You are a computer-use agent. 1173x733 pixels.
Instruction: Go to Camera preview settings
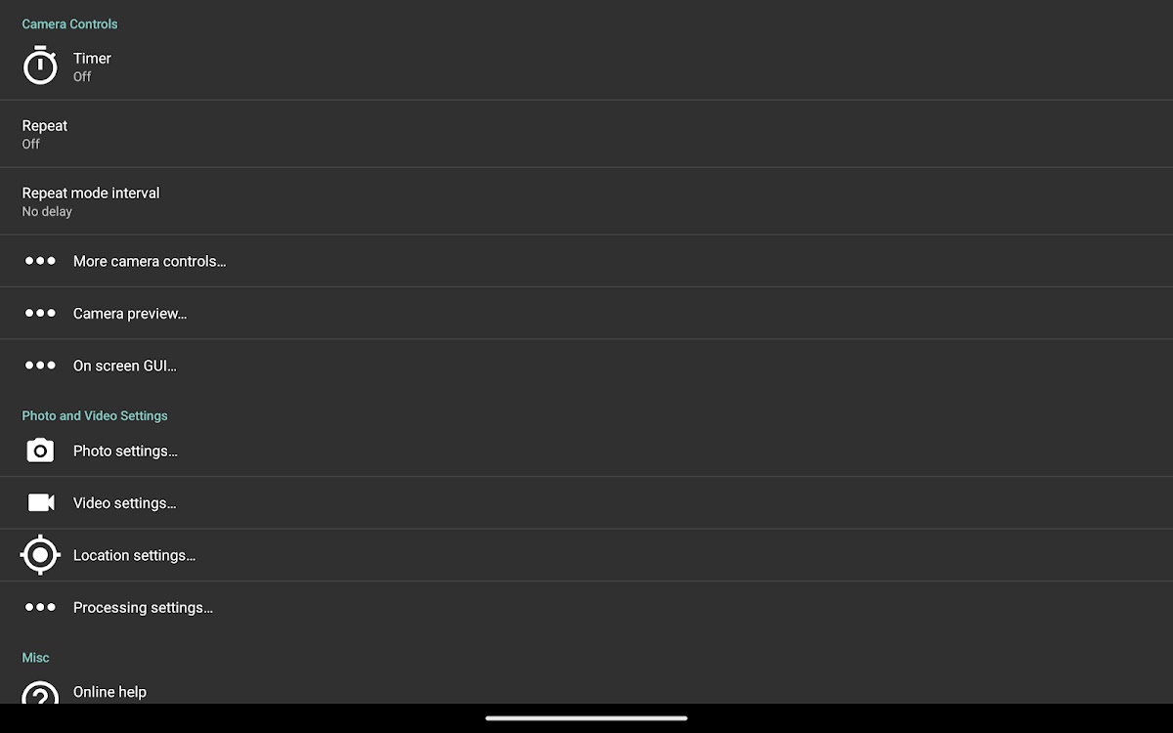coord(586,313)
